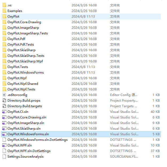The image size is (167, 167).
Task: Select the Examples folder name
Action: coord(15,11)
